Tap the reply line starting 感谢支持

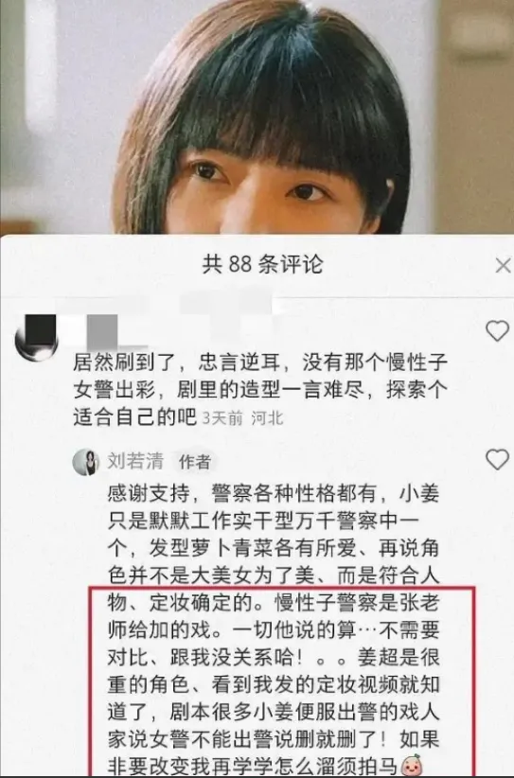(x=274, y=494)
